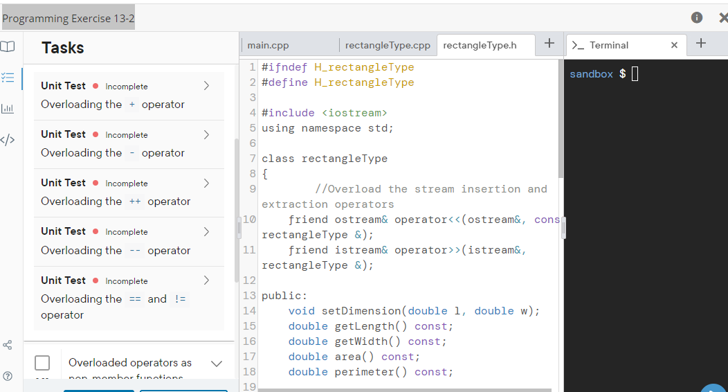Click the editor vertical scrollbar thumb
The image size is (728, 392).
561,118
